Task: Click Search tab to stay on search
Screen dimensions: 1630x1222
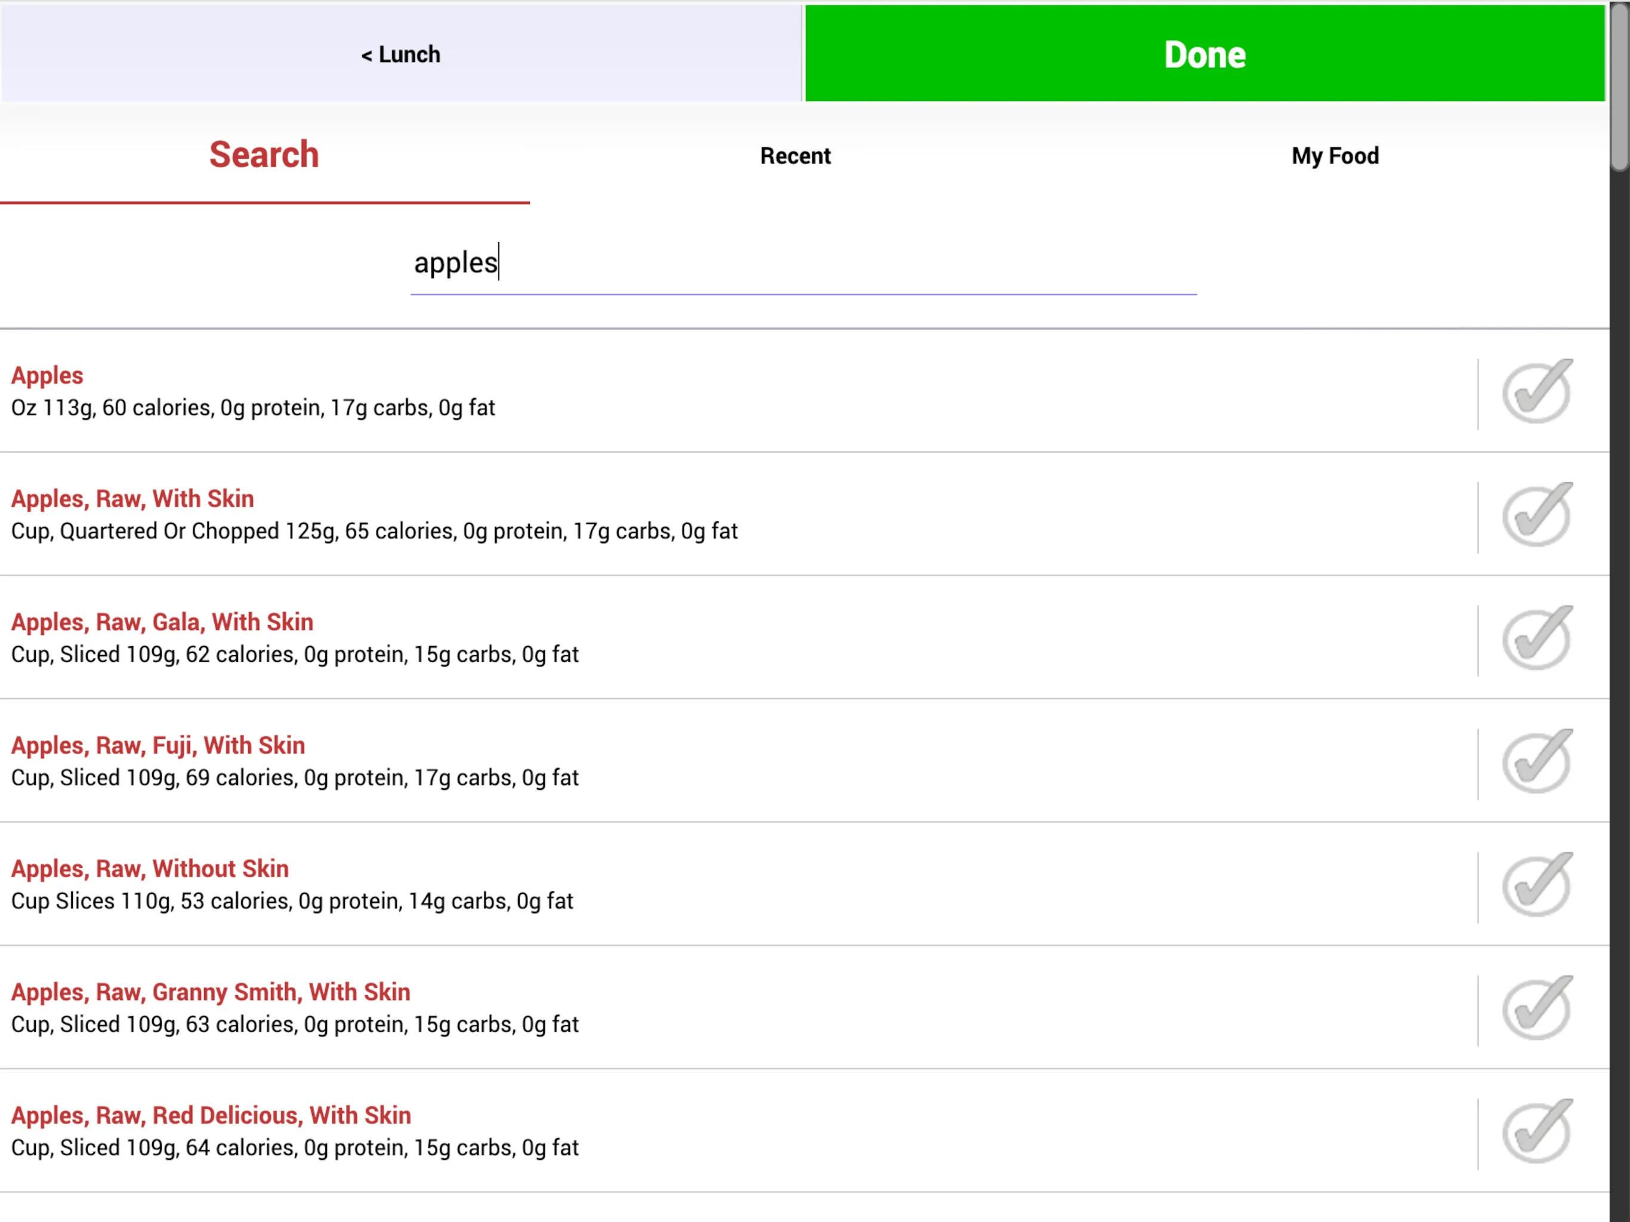Action: 264,155
